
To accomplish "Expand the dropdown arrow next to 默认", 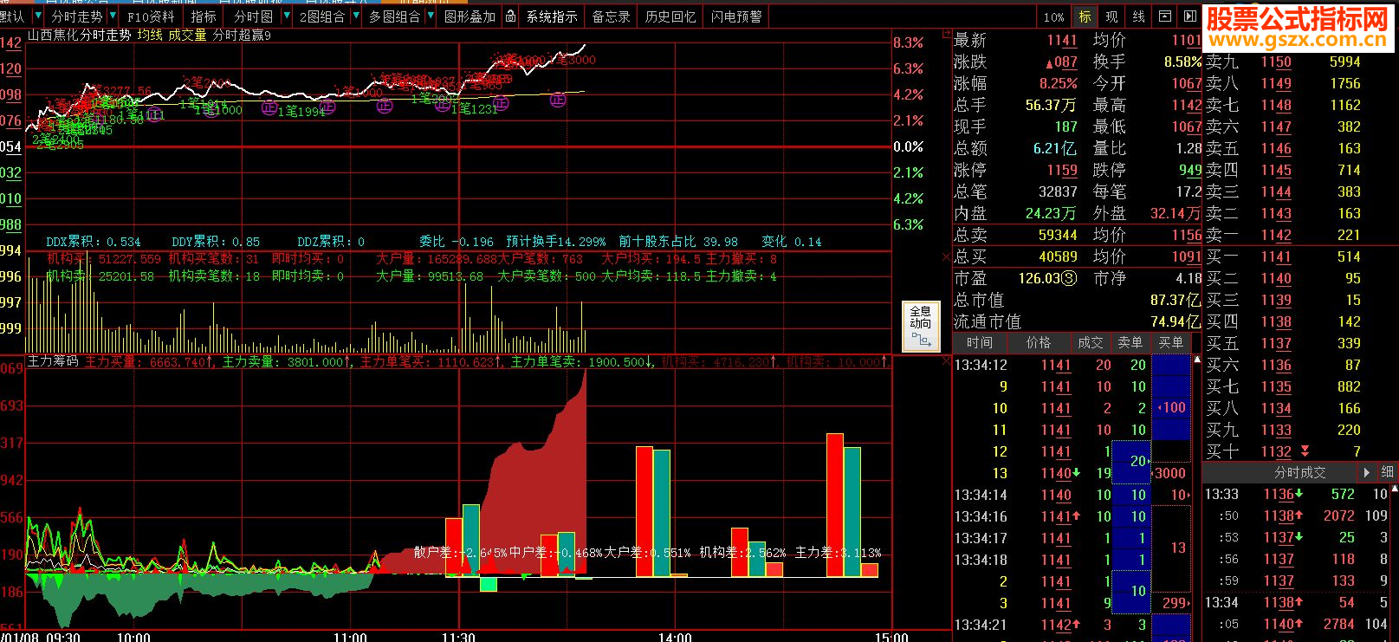I will pyautogui.click(x=37, y=16).
